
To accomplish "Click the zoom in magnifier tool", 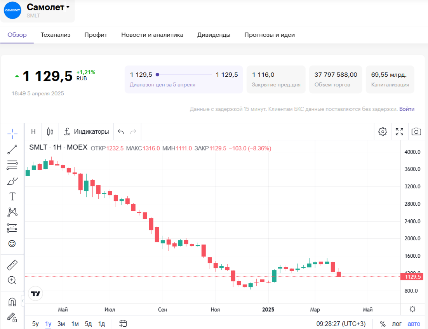I will (12, 280).
